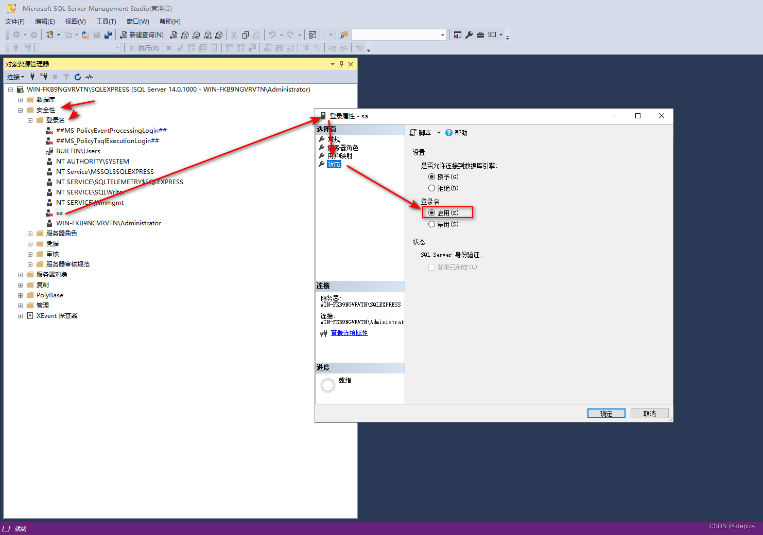Click the Toolbox briefcase icon
The width and height of the screenshot is (763, 535).
point(480,35)
